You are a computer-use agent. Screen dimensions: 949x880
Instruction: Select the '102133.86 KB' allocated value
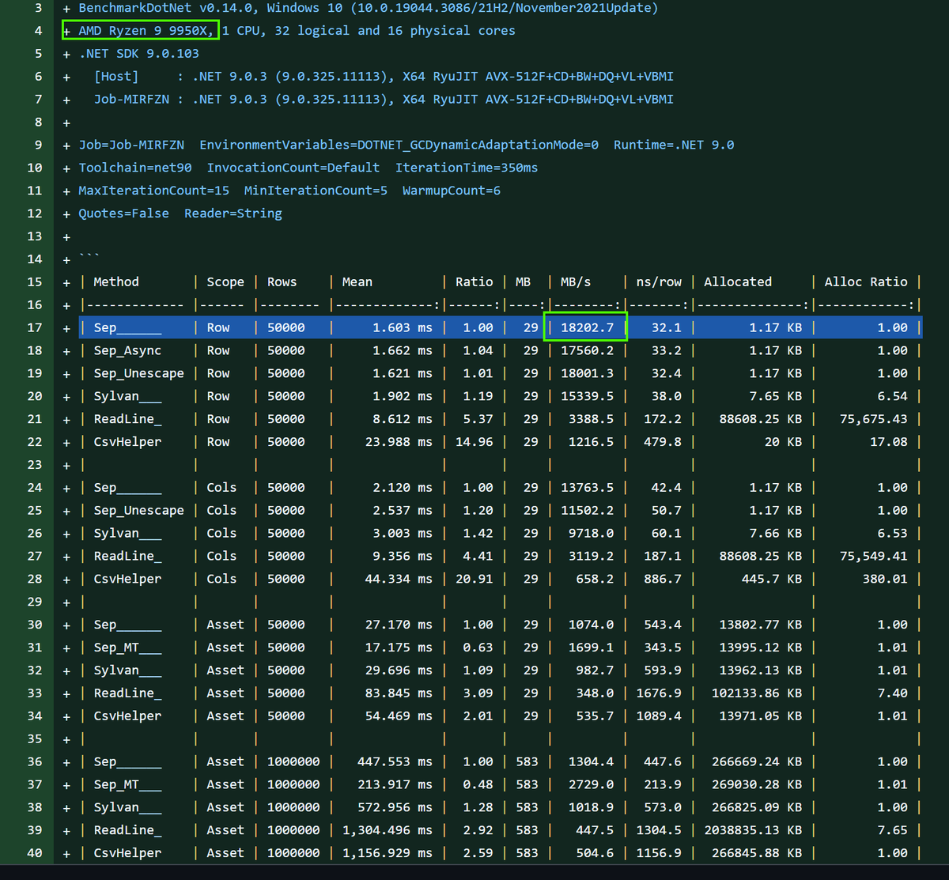pos(757,693)
